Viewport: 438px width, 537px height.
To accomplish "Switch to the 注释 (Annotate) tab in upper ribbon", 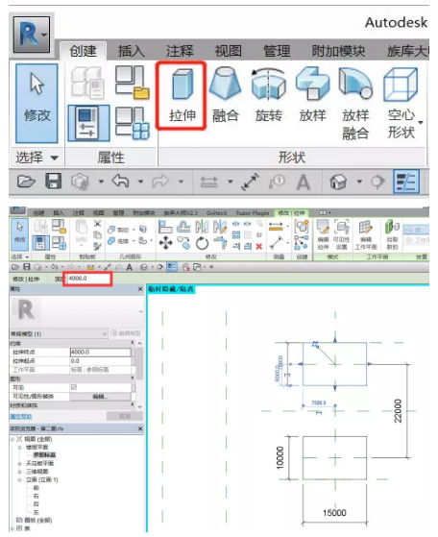I will [x=180, y=51].
